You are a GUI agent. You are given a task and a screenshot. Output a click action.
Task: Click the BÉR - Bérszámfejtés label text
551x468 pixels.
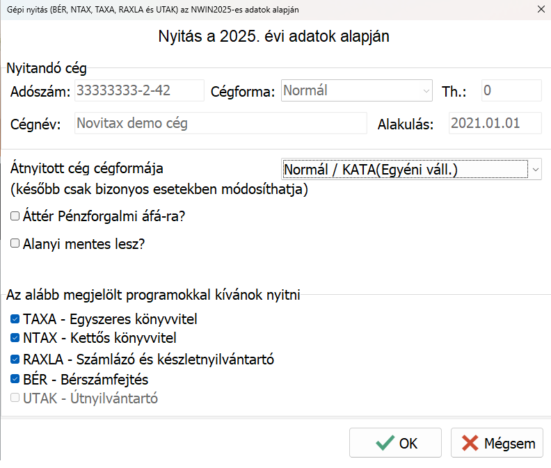tap(86, 380)
